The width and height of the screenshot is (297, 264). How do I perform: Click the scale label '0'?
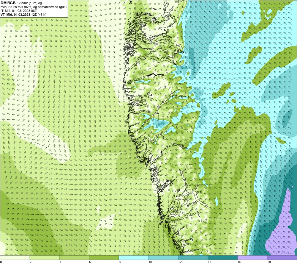1,262
